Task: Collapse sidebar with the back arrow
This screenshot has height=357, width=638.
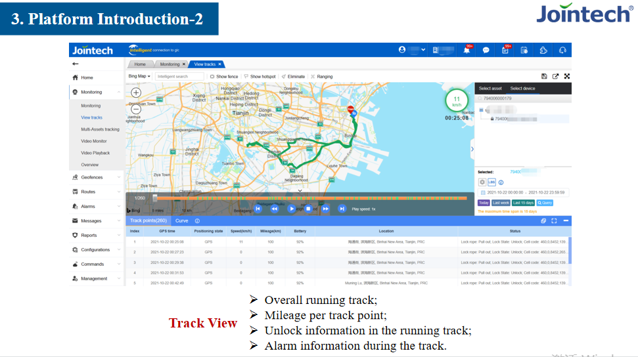Action: pyautogui.click(x=76, y=64)
